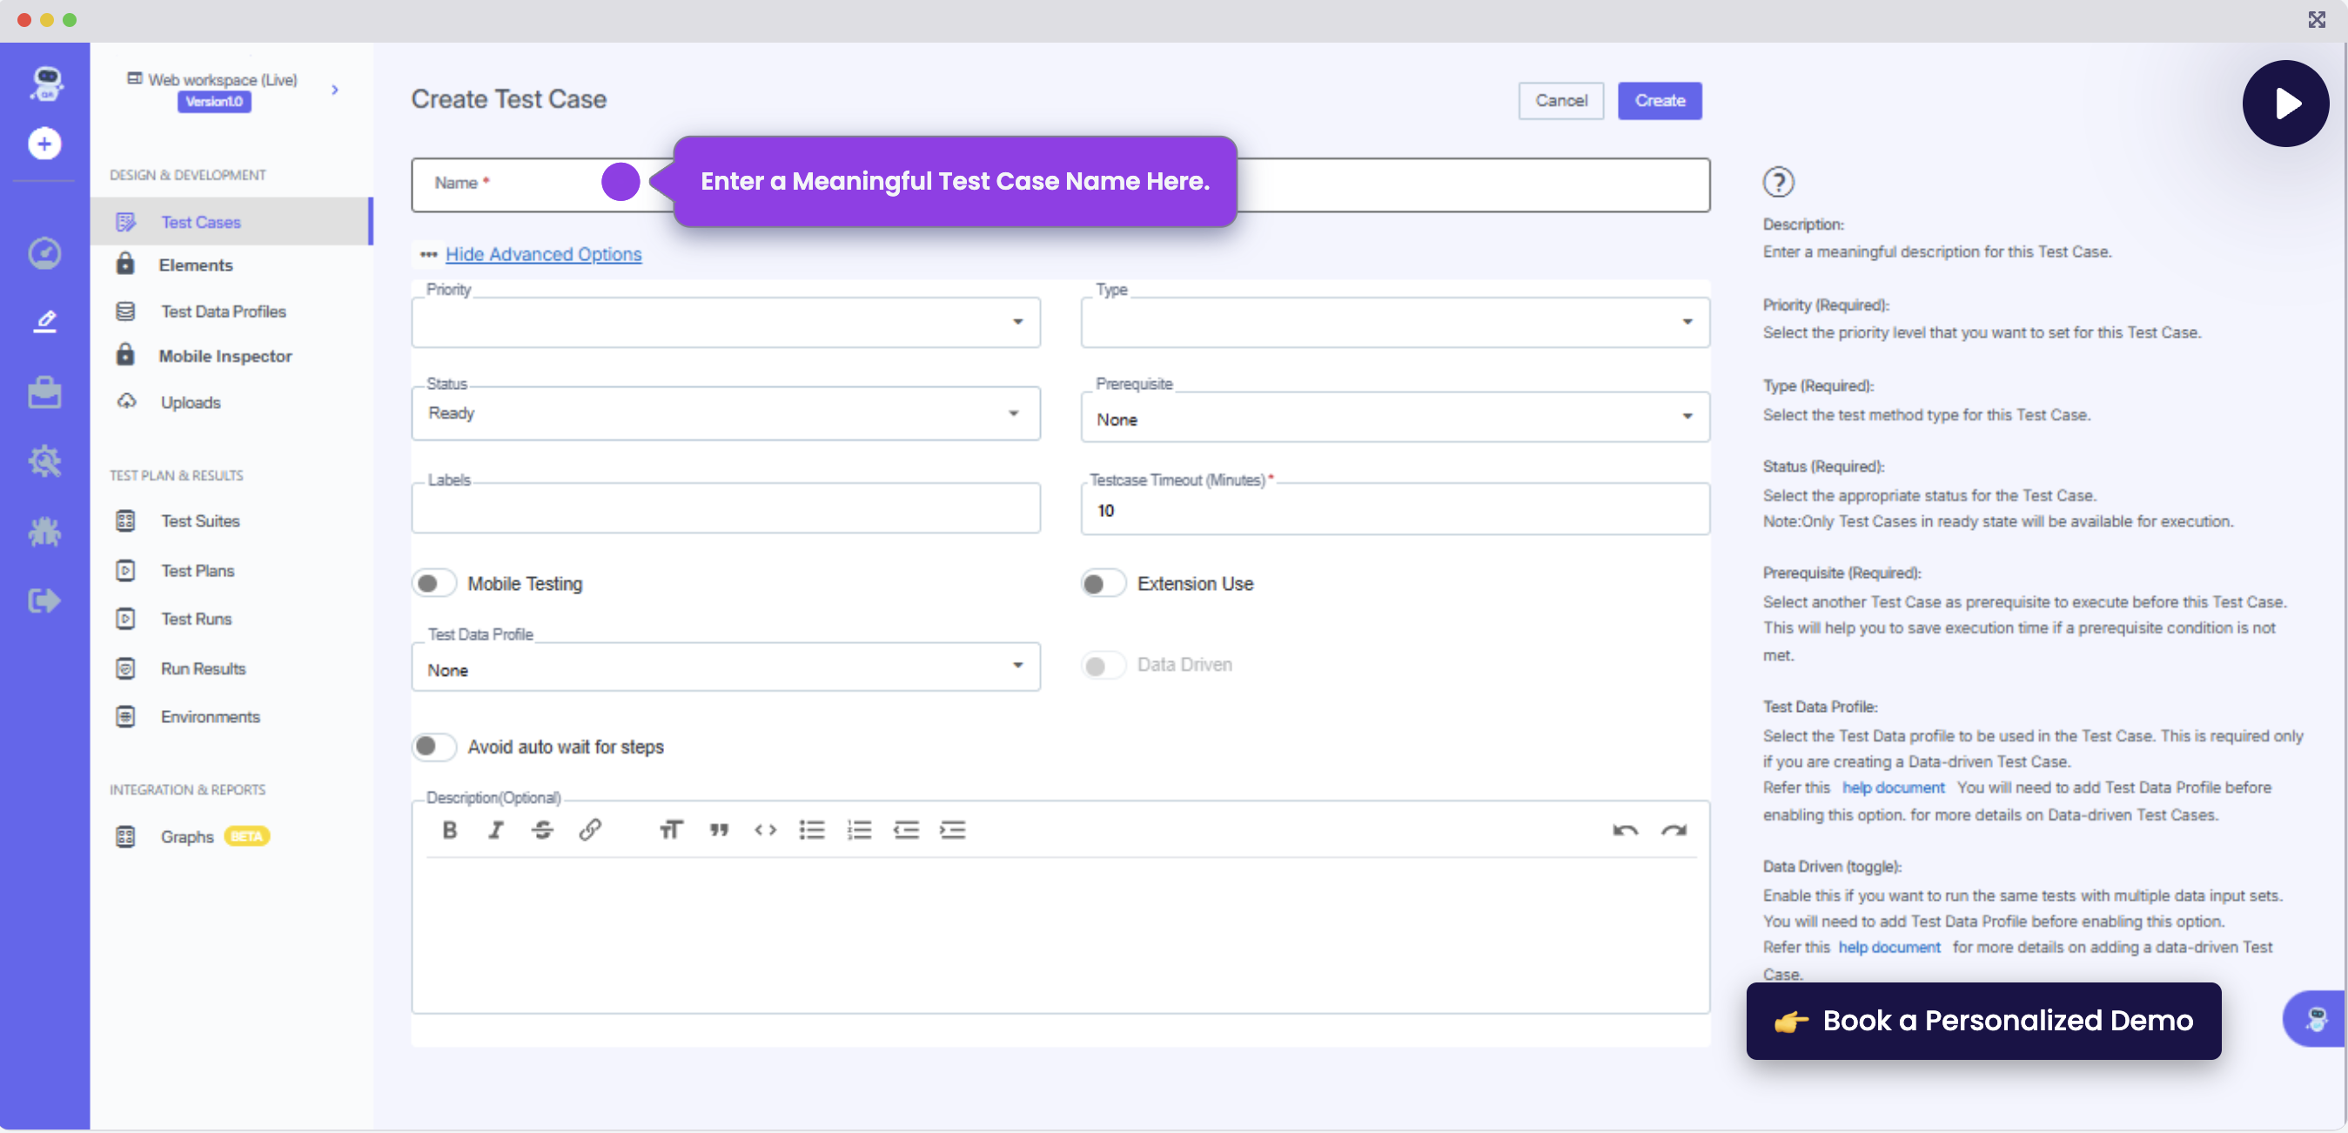Turn on the Extension Use switch
This screenshot has width=2348, height=1133.
click(x=1103, y=583)
